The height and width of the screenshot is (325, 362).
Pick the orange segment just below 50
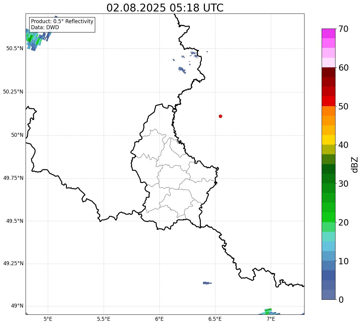[328, 111]
